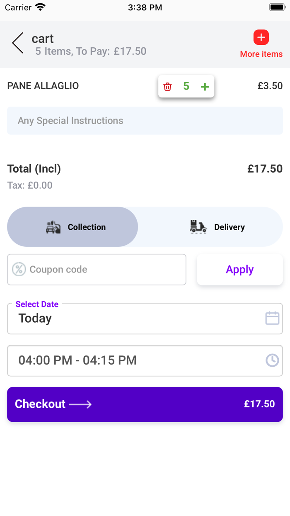Open the Select Date dropdown showing Today
The height and width of the screenshot is (516, 290).
(x=137, y=319)
